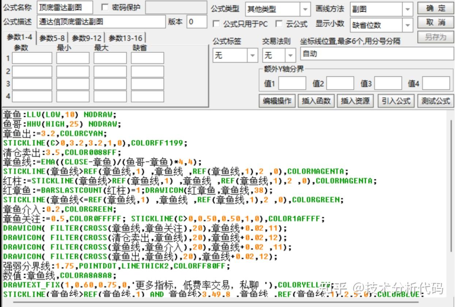Click parameter row 2 name field
Viewport: 455px width, 307px height.
tap(32, 71)
